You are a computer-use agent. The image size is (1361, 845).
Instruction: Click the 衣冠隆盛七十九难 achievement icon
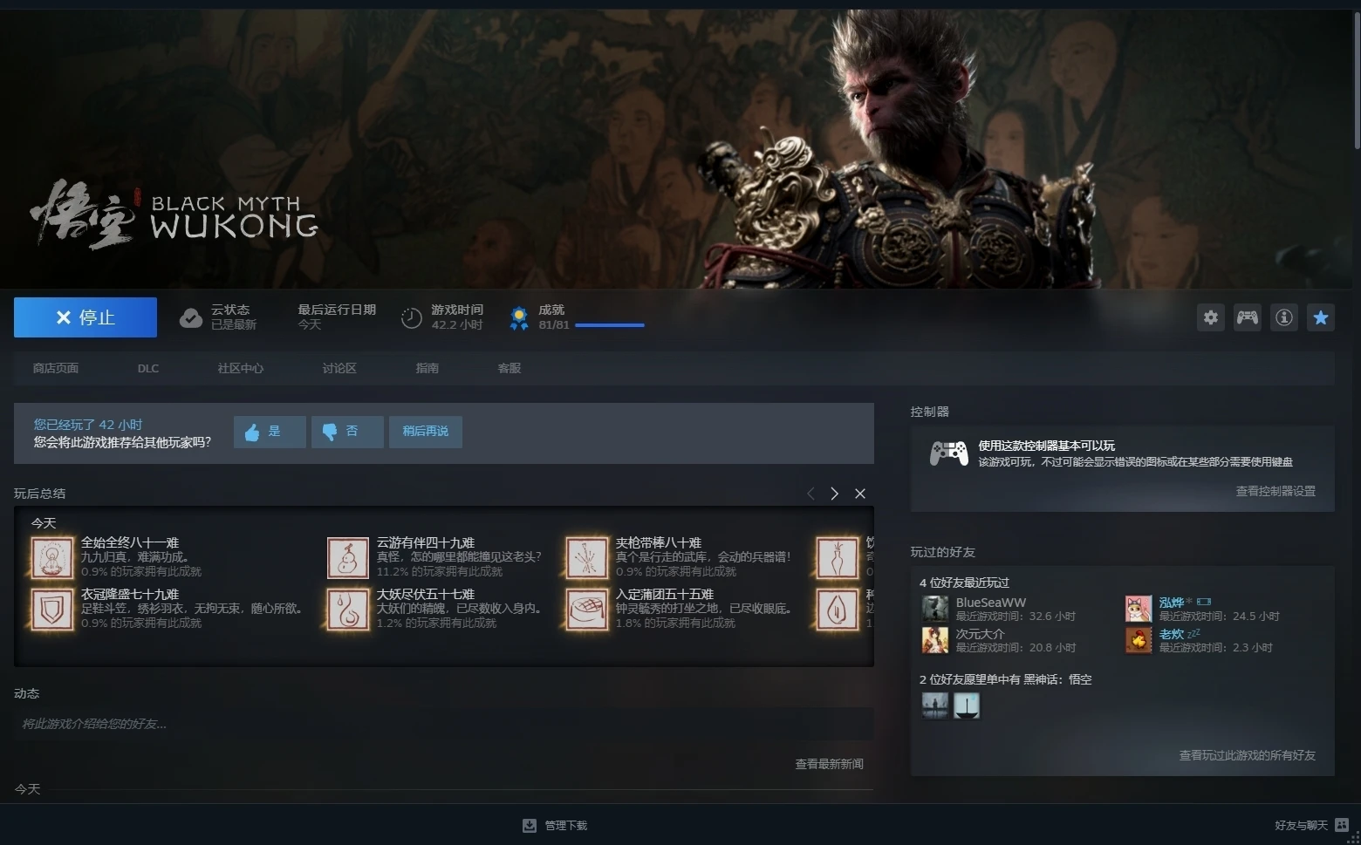coord(52,609)
